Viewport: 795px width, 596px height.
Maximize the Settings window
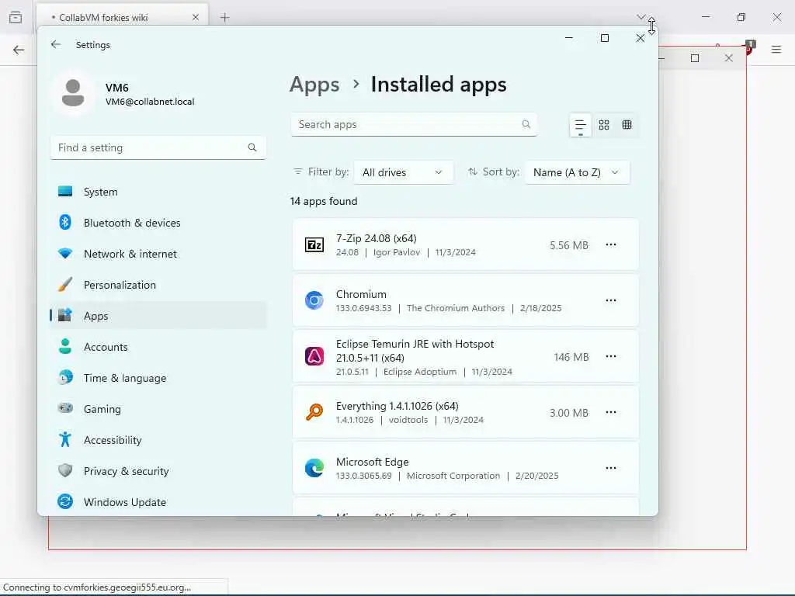coord(604,38)
